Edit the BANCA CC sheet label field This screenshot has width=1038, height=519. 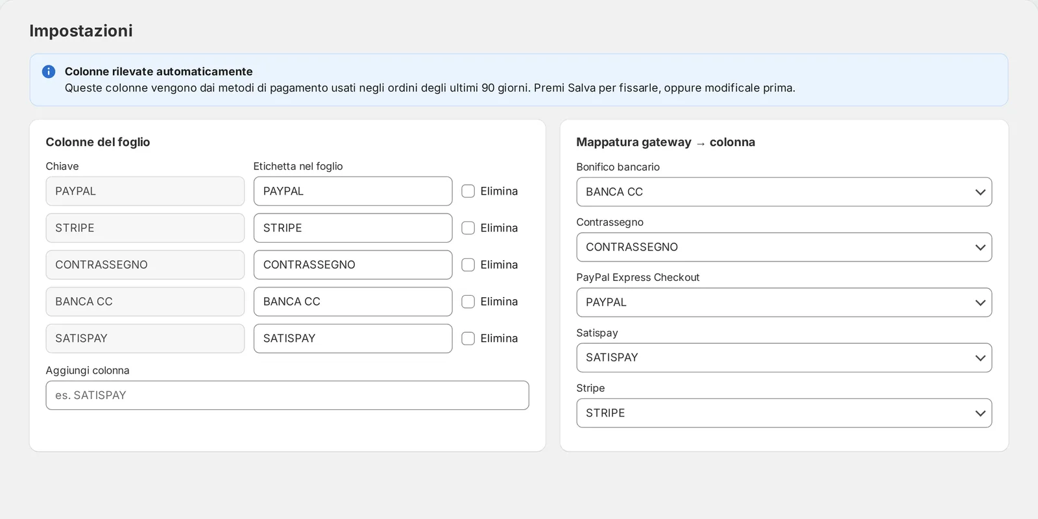tap(353, 302)
